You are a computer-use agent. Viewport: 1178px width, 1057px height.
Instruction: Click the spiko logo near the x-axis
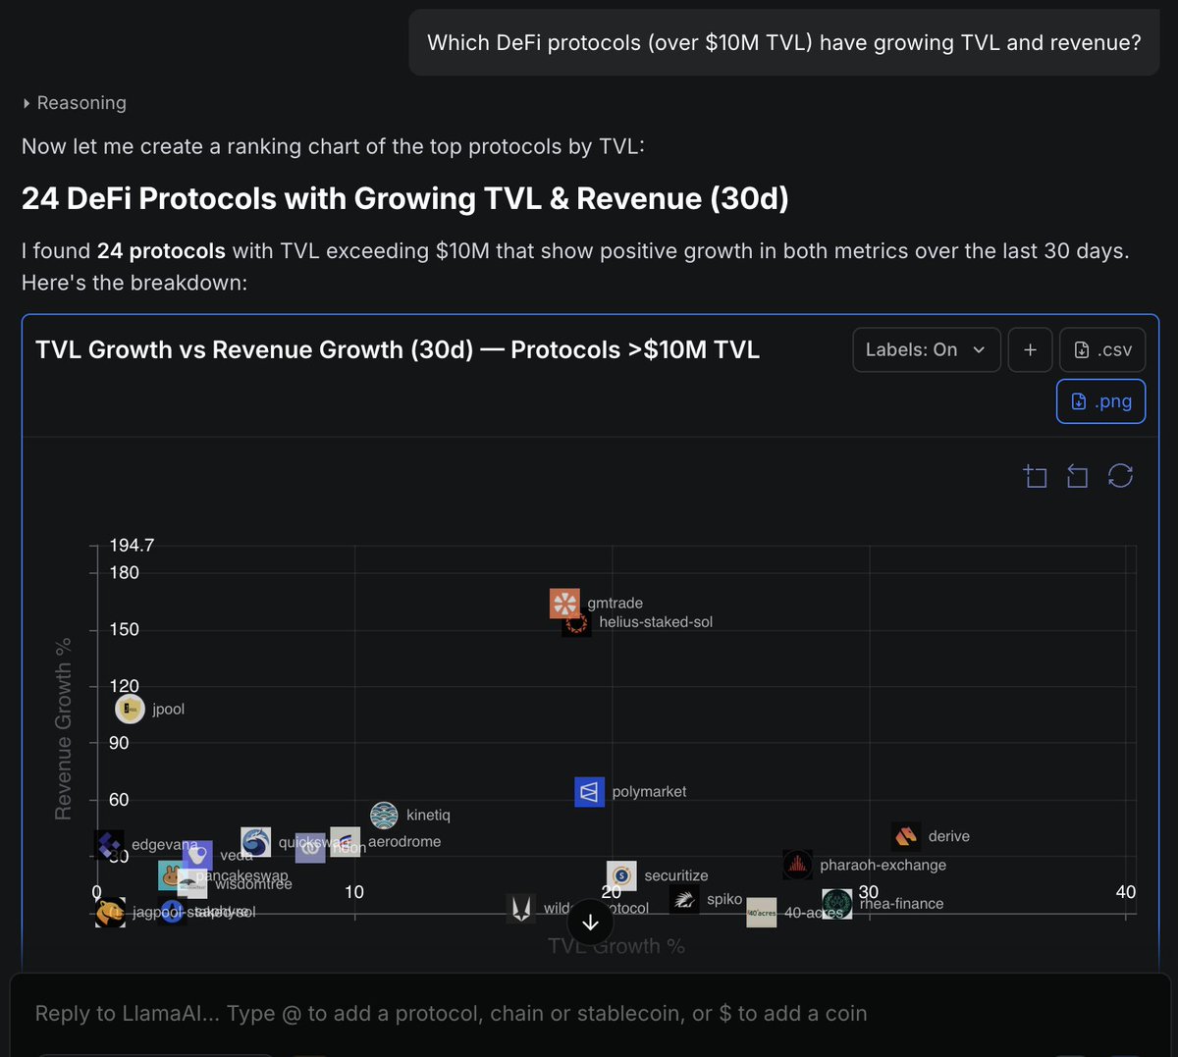(684, 899)
